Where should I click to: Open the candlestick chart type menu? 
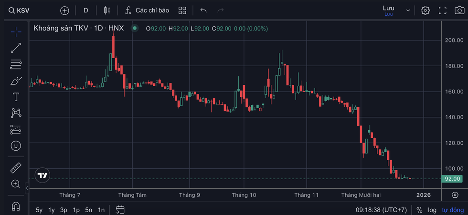tap(107, 10)
